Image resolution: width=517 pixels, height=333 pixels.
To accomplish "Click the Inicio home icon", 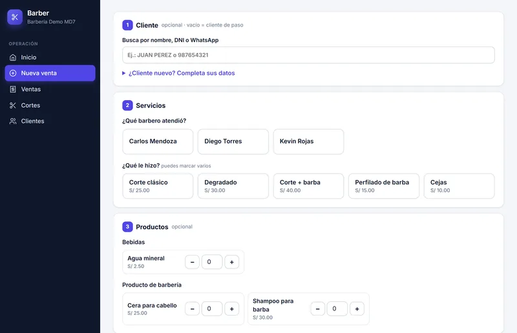I will tap(13, 57).
